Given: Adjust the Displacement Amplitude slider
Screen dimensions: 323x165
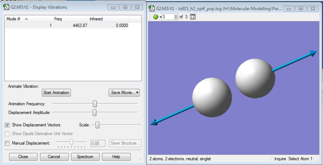Looking at the screenshot, I should (94, 113).
